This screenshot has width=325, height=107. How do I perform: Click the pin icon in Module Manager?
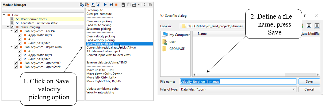point(145,5)
